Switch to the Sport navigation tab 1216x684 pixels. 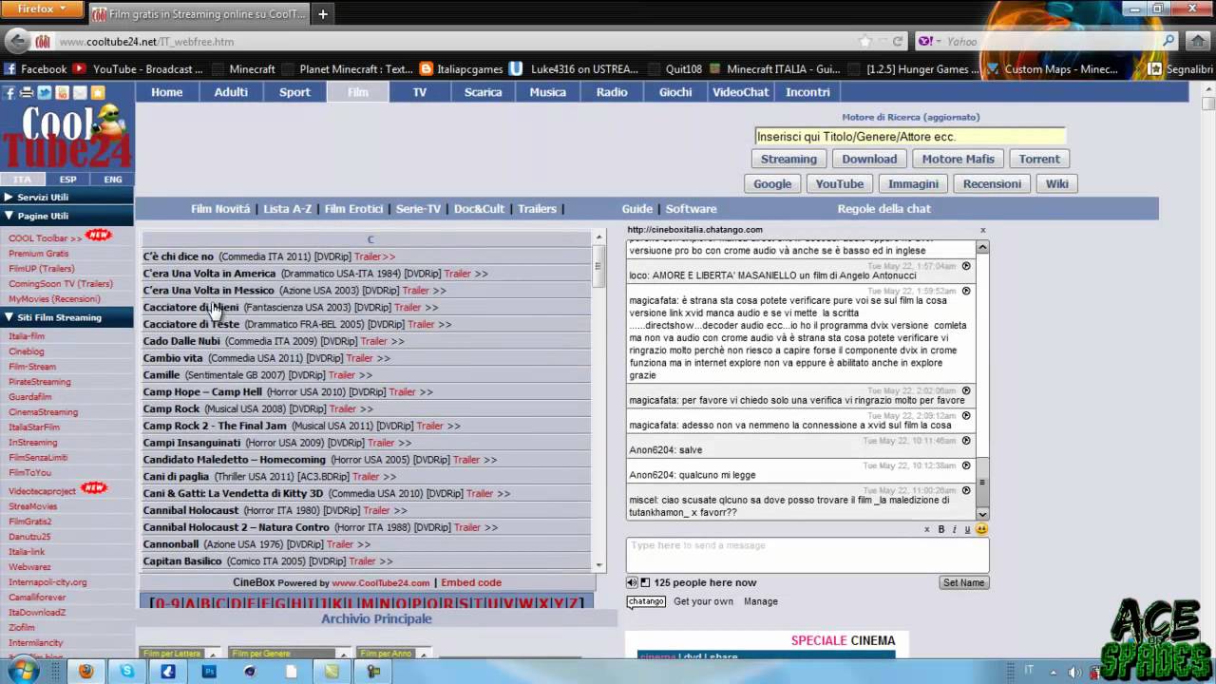[294, 92]
